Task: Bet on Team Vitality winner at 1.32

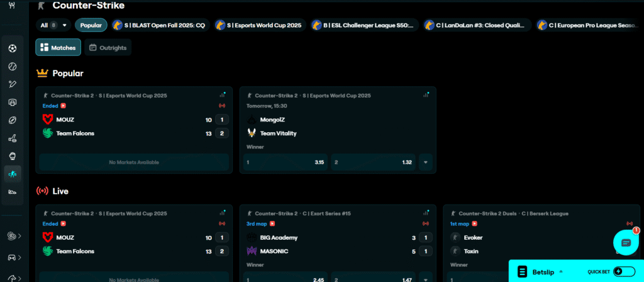Action: [x=374, y=162]
